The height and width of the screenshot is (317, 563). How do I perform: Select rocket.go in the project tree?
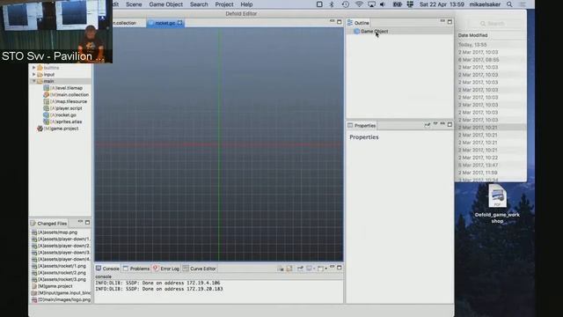tap(63, 115)
